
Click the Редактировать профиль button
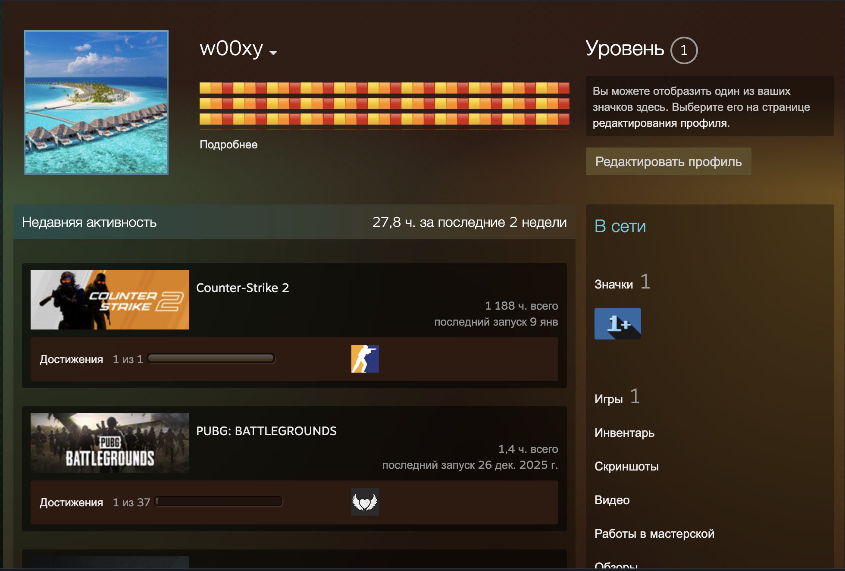[x=668, y=162]
